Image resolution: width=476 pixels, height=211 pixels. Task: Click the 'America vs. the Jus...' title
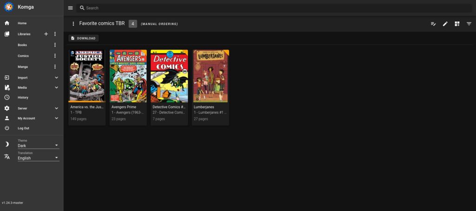pyautogui.click(x=87, y=107)
